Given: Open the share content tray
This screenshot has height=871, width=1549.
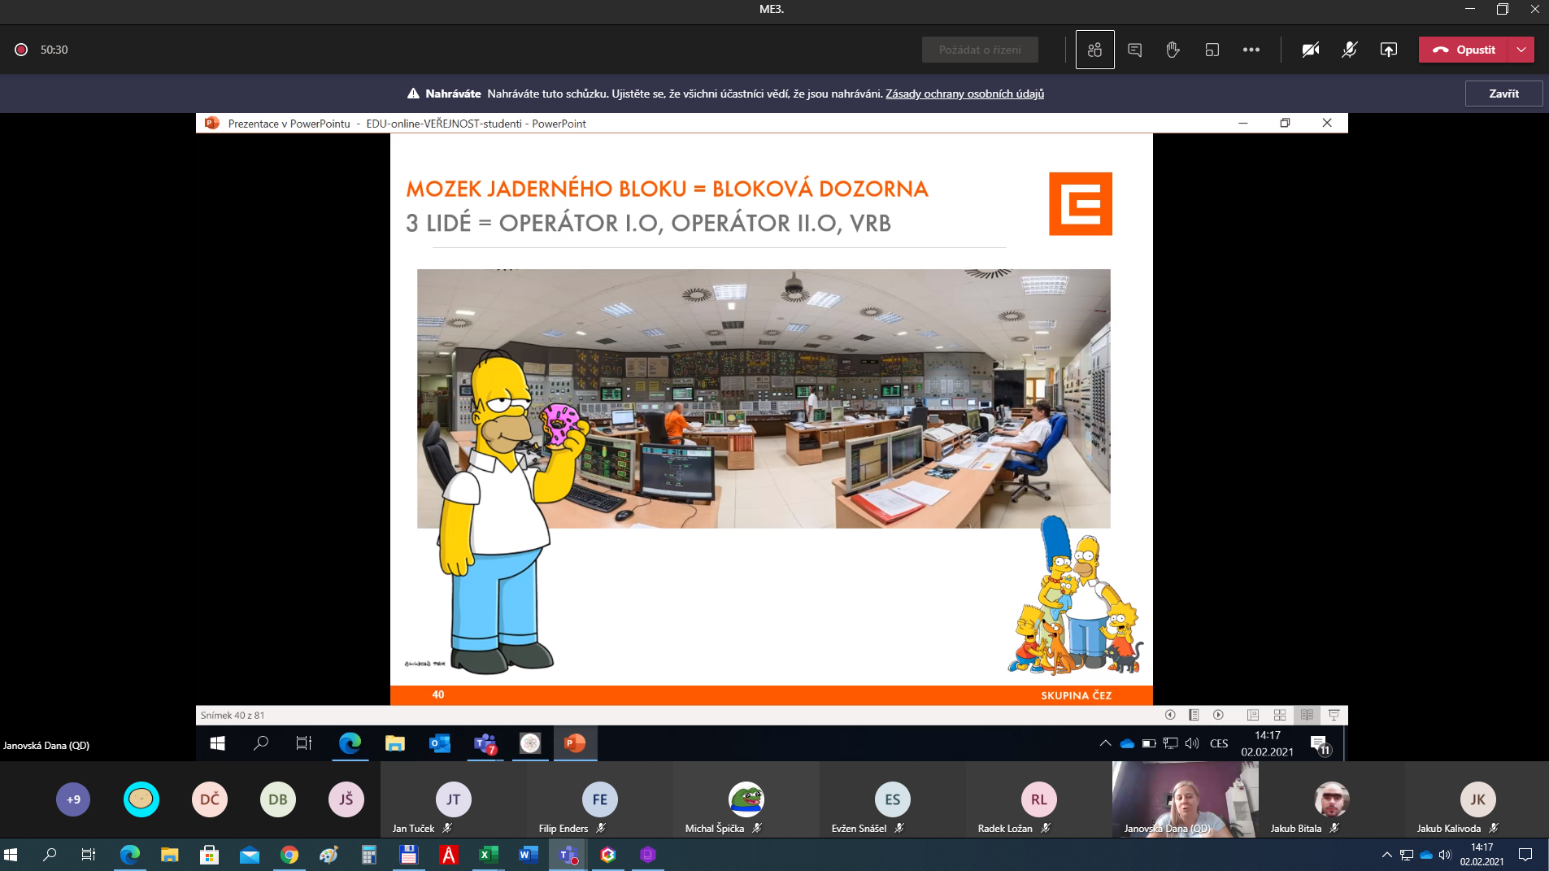Looking at the screenshot, I should coord(1388,50).
